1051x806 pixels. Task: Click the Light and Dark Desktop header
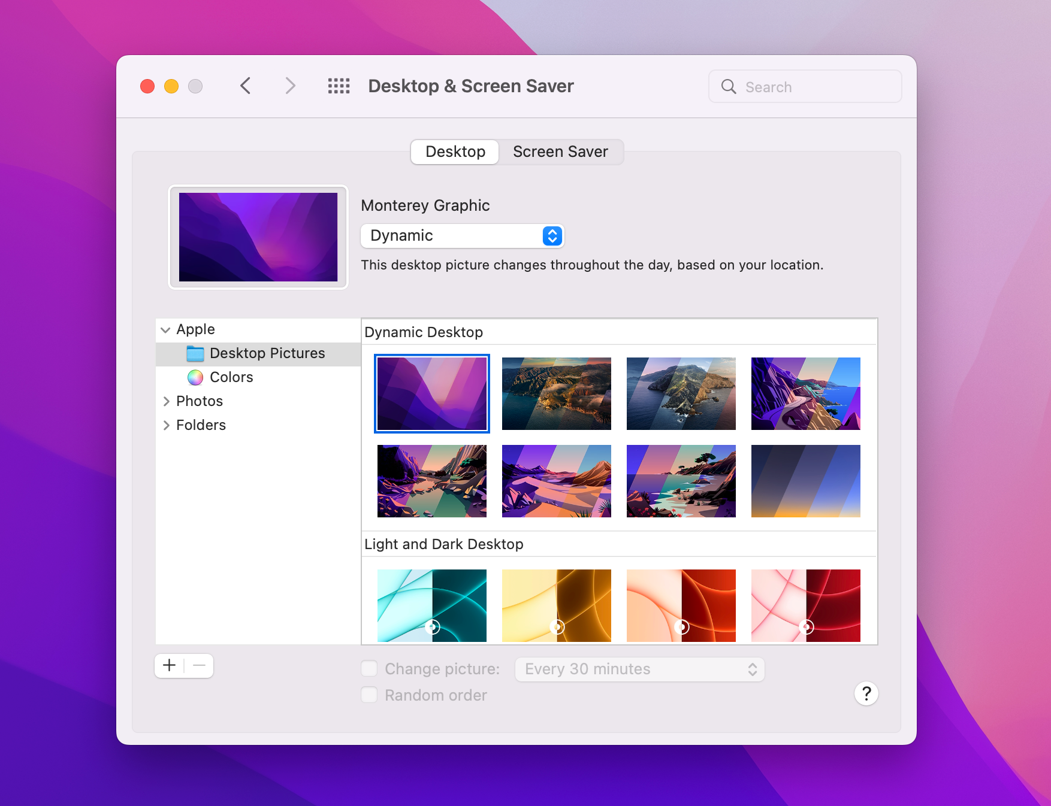[444, 544]
